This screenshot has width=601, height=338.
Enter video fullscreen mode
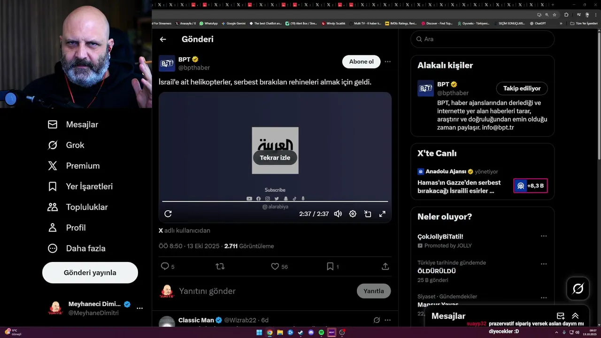tap(382, 214)
